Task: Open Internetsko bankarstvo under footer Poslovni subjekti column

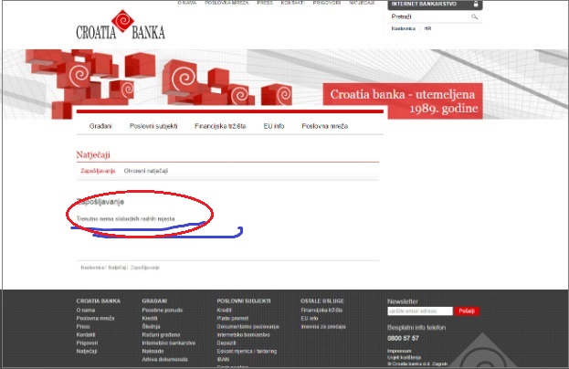Action: [243, 334]
